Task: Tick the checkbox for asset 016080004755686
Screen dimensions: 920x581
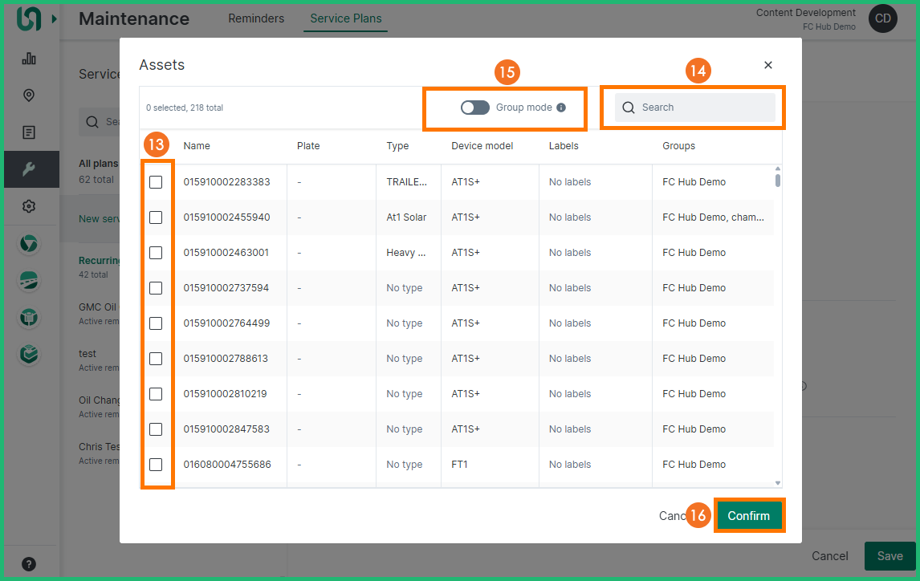Action: [x=156, y=465]
